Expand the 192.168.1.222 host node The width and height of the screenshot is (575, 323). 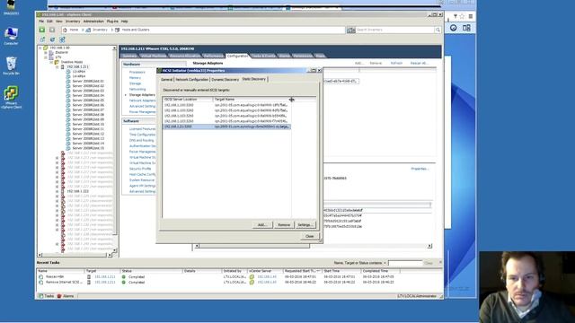coord(57,191)
